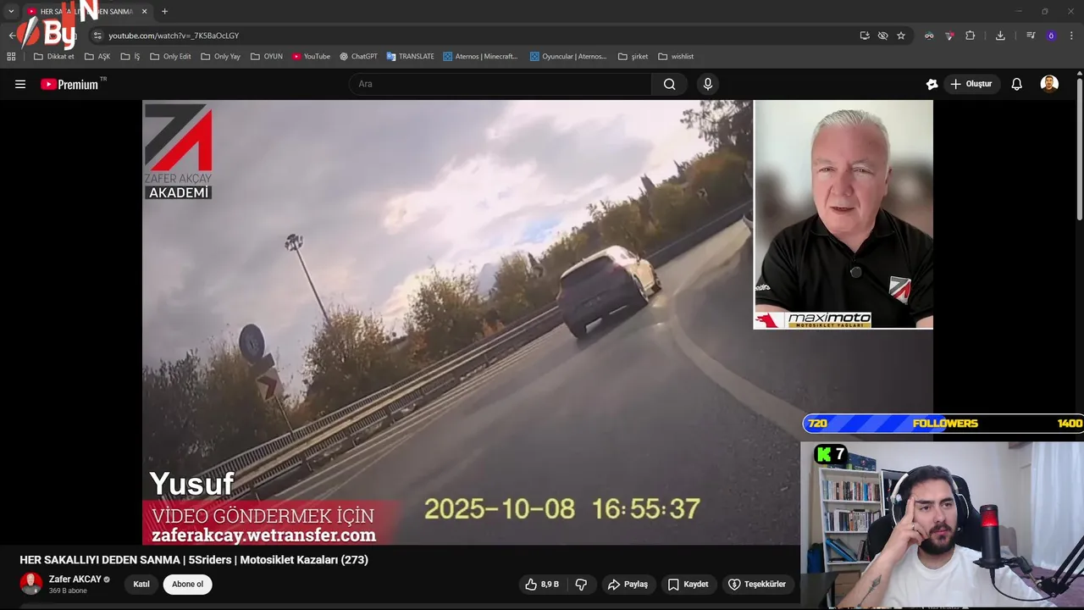Open the şirket bookmarks folder
This screenshot has width=1084, height=610.
pyautogui.click(x=633, y=57)
